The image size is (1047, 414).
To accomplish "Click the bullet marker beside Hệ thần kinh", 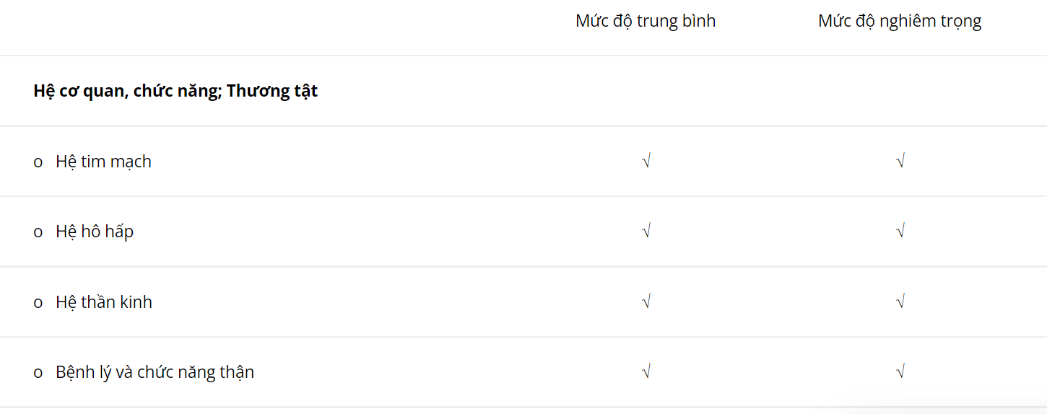I will [38, 303].
